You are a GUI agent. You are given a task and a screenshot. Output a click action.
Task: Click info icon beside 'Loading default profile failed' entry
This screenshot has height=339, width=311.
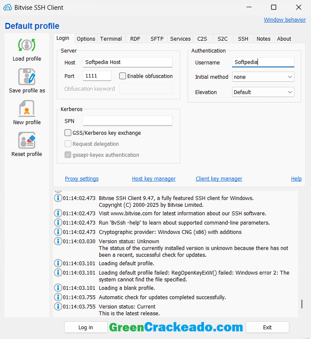point(58,272)
